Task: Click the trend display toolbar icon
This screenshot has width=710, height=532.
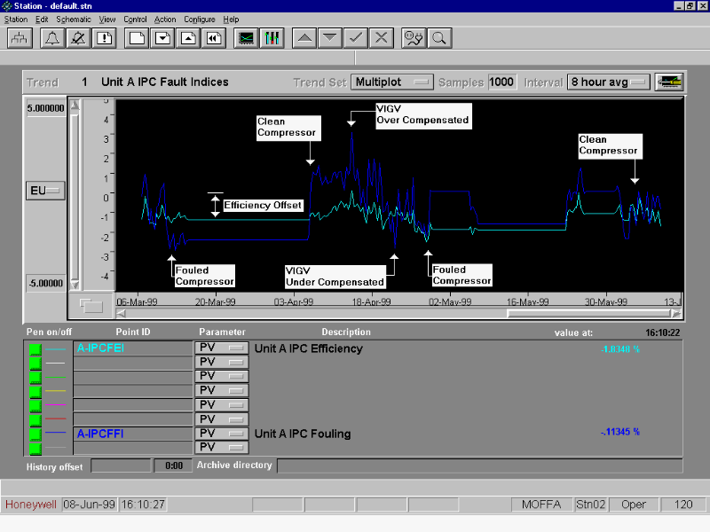Action: click(247, 38)
